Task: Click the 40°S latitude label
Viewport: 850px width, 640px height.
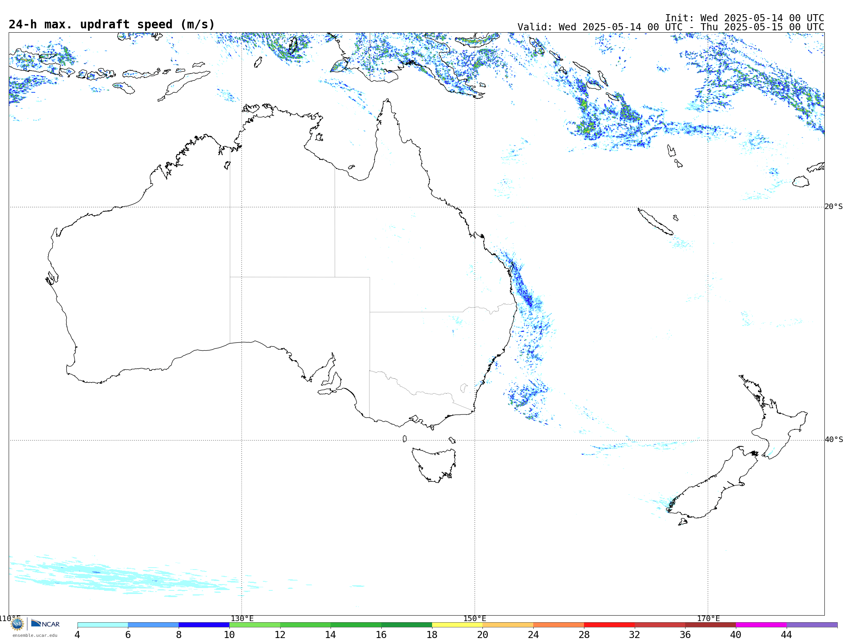Action: [834, 440]
